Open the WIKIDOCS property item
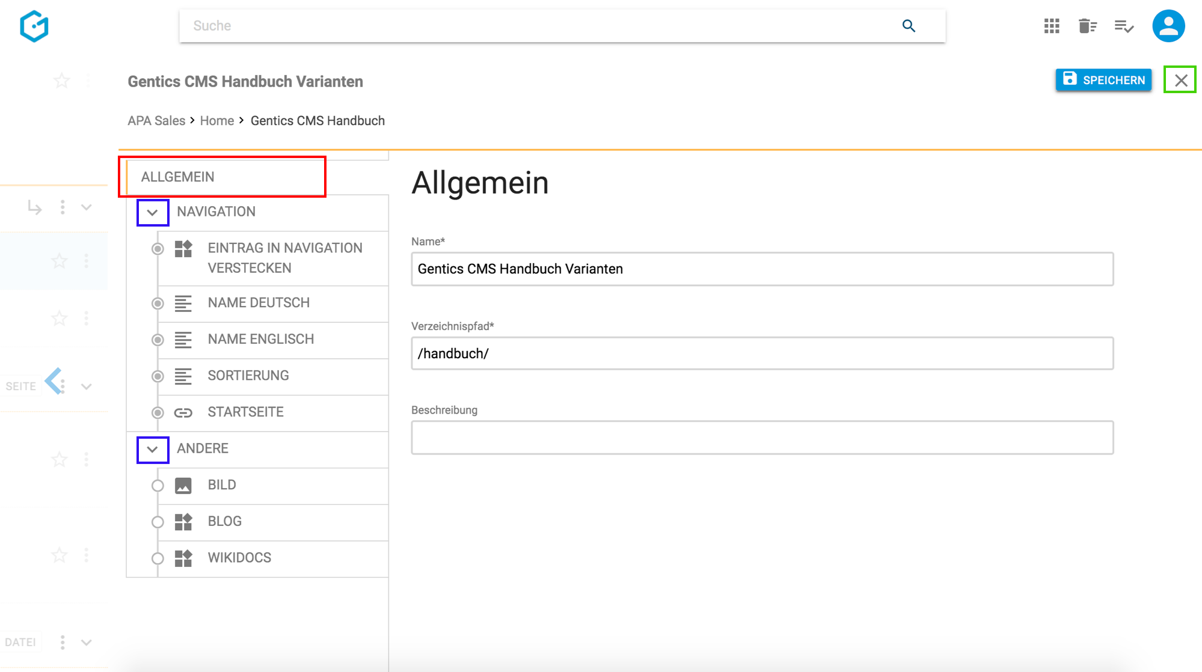The width and height of the screenshot is (1202, 672). pos(273,558)
